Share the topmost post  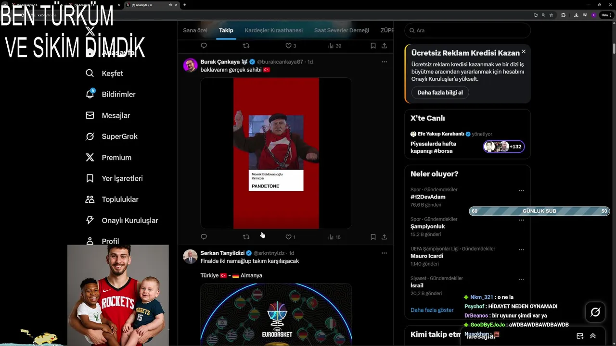coord(384,46)
